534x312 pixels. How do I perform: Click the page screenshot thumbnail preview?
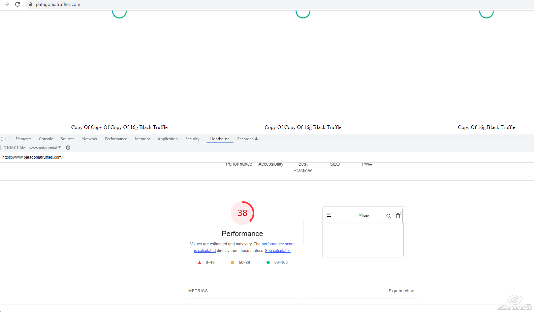point(363,232)
